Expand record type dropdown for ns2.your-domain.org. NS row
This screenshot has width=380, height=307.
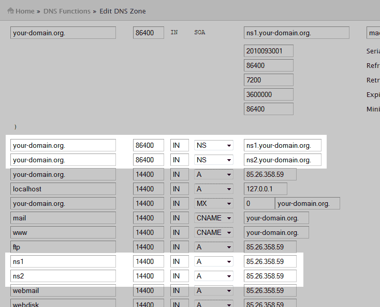(214, 160)
